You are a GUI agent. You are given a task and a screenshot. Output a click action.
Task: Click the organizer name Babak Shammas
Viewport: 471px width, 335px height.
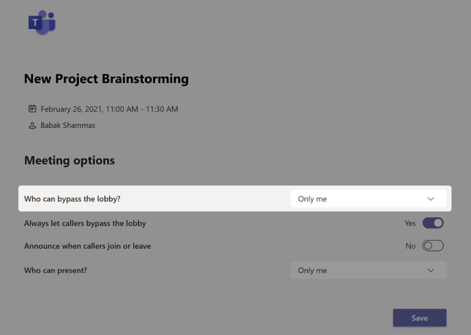point(68,125)
